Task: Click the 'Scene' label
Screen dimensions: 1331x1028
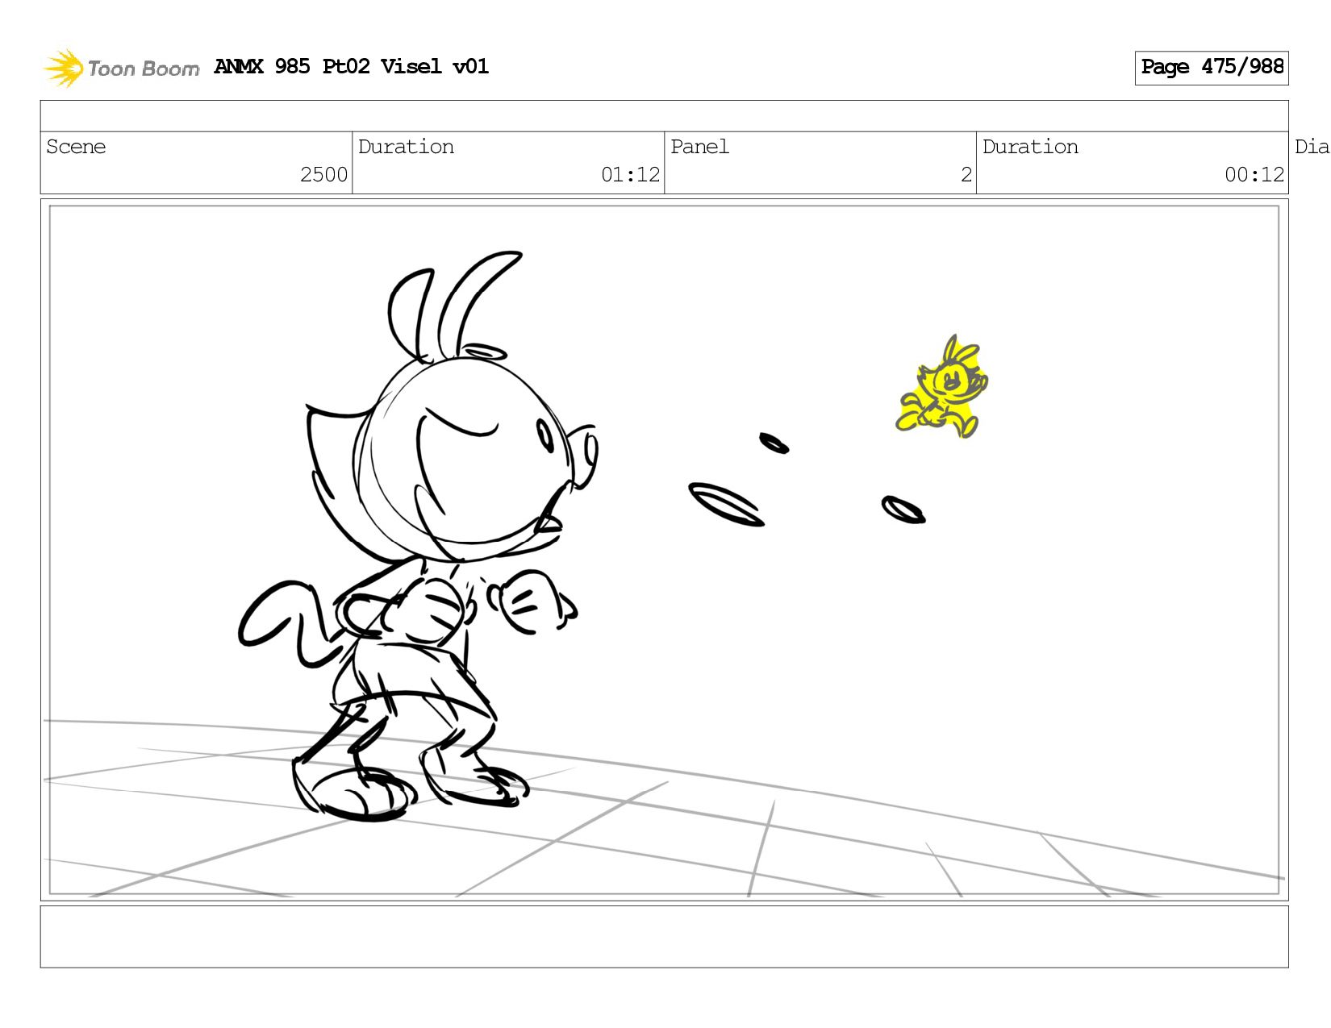Action: pyautogui.click(x=76, y=147)
